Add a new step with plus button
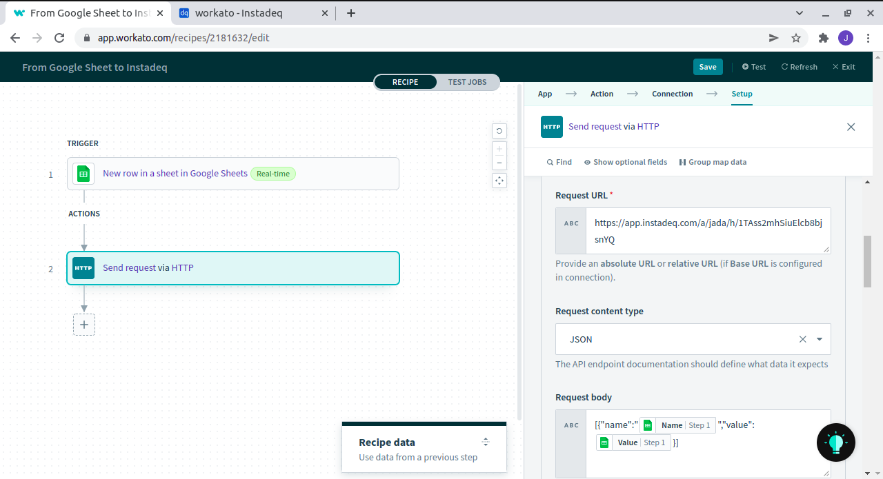883x479 pixels. click(x=84, y=325)
